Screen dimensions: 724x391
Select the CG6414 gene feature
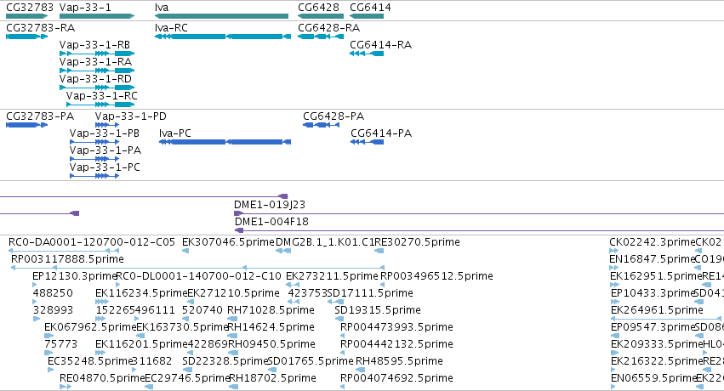point(367,16)
